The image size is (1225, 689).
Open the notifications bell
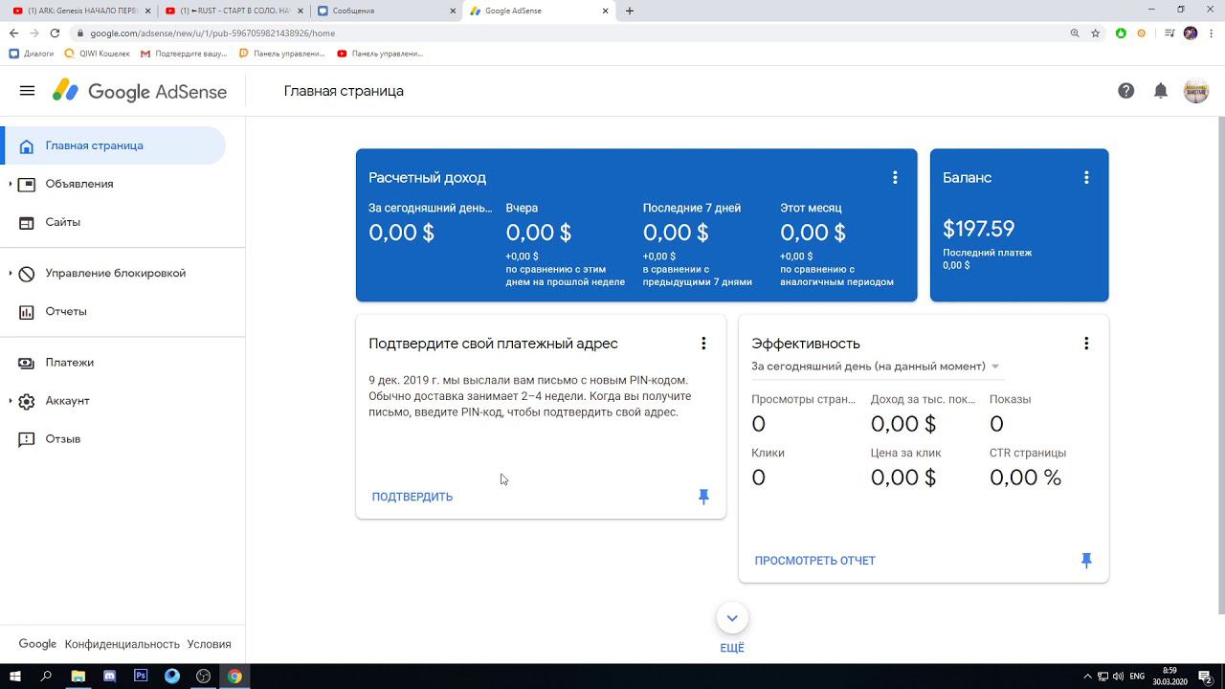[x=1161, y=91]
